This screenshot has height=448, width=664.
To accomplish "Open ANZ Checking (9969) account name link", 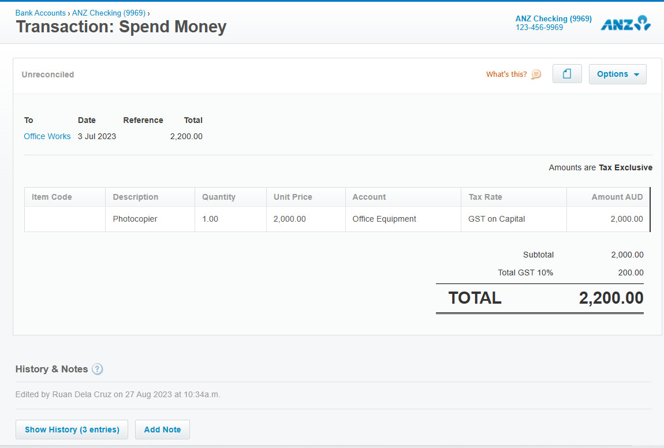I will (553, 18).
